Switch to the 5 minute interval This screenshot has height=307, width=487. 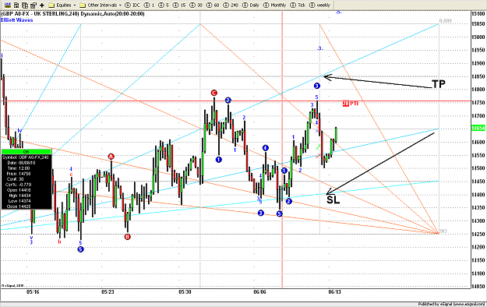coord(164,5)
